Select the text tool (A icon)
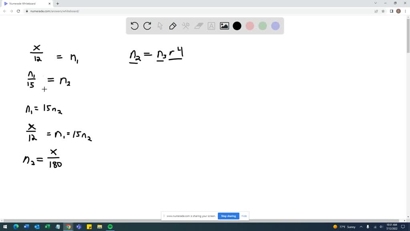This screenshot has width=410, height=231. click(211, 26)
